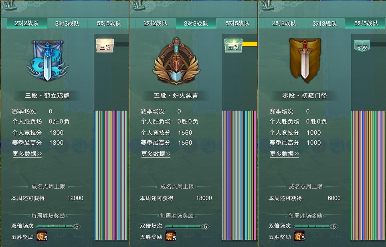
Task: Click the bronze winged helmet 五段 emblem
Action: point(176,61)
